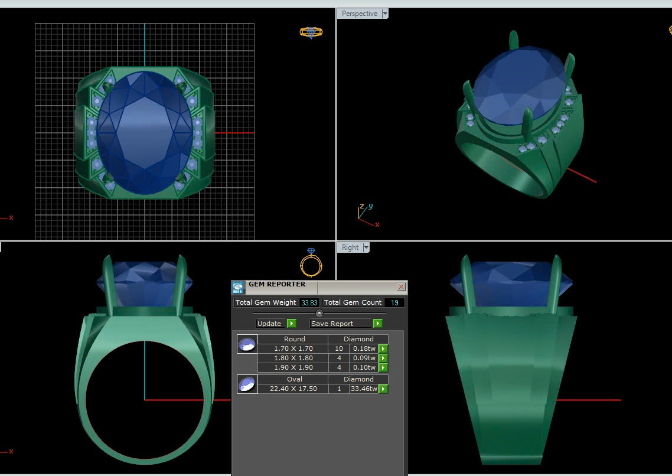This screenshot has width=672, height=476.
Task: Click green arrow for 1.70 X 1.70 row
Action: [x=383, y=349]
